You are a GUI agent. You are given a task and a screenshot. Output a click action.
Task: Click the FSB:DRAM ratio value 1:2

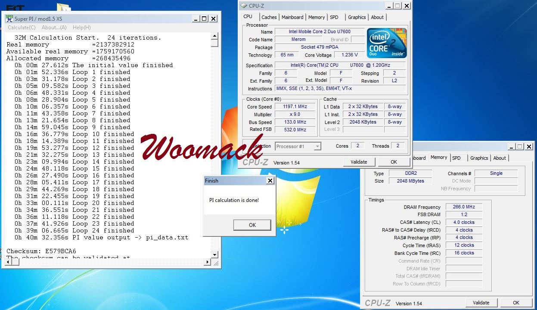[x=464, y=215]
